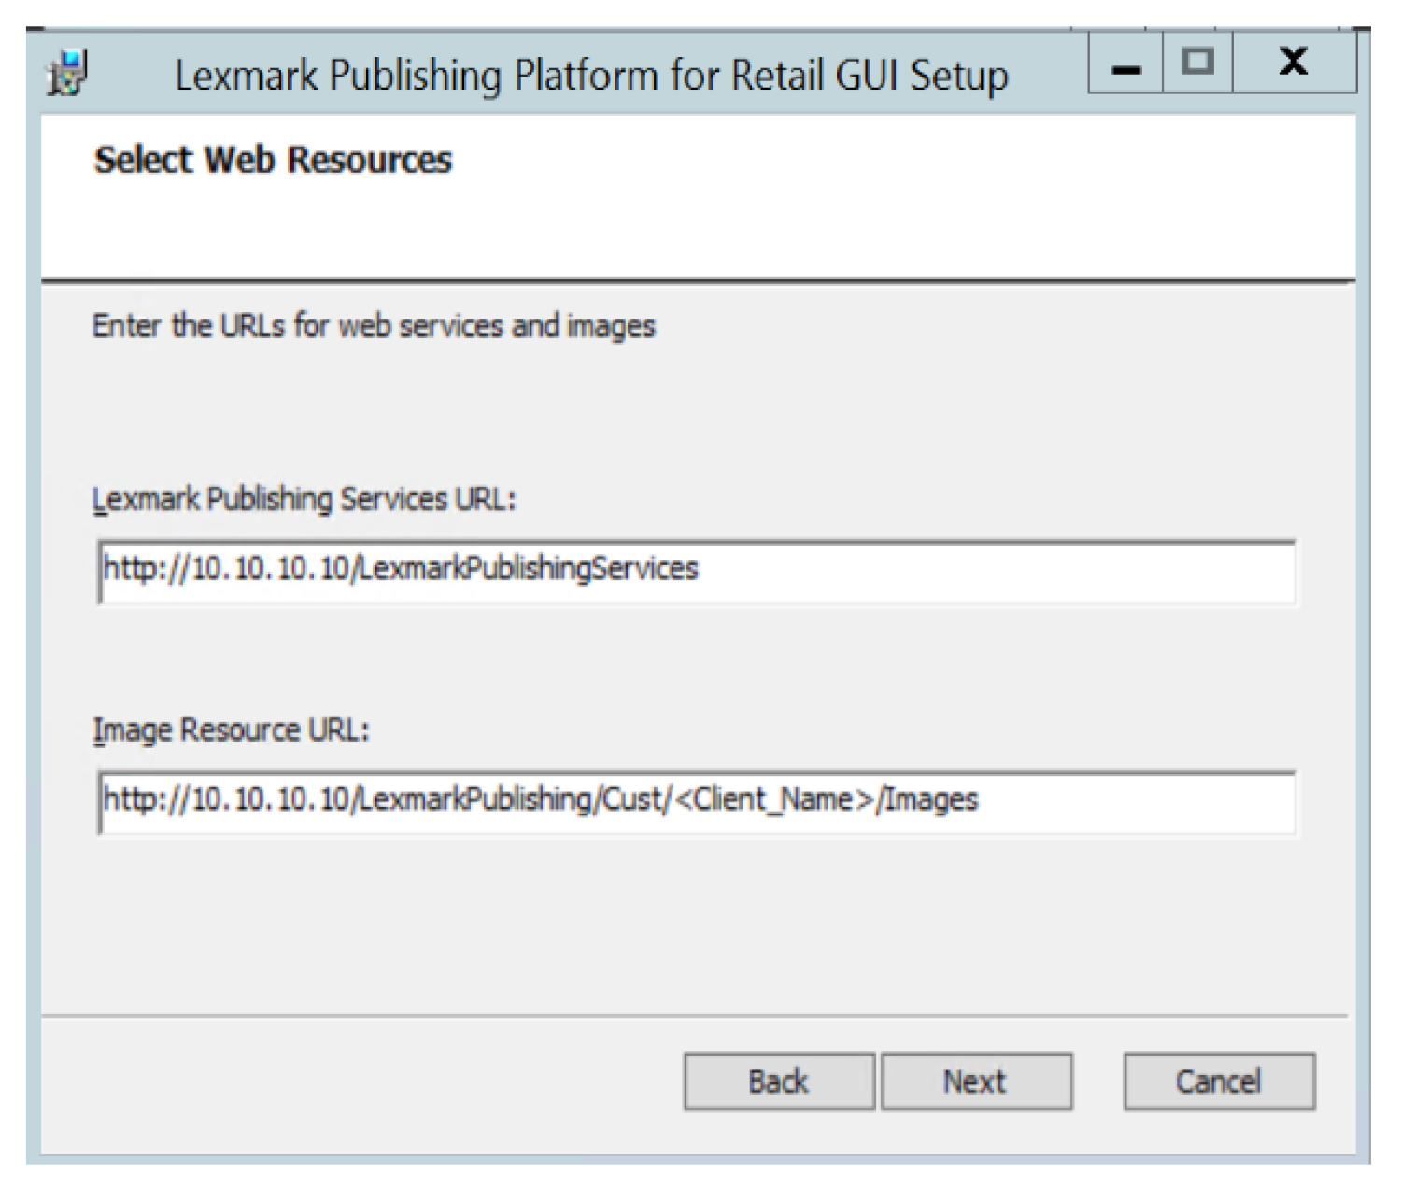Image resolution: width=1401 pixels, height=1191 pixels.
Task: Maximize the setup window
Action: coord(1197,64)
